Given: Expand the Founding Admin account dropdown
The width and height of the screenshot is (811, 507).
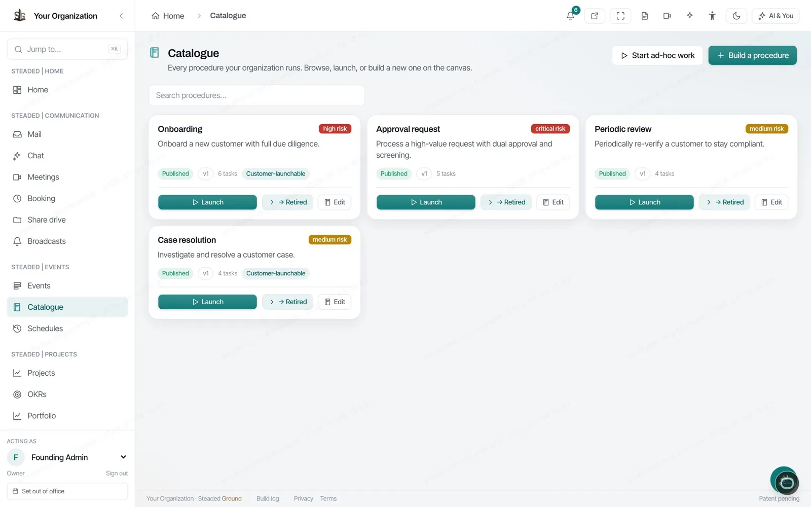Looking at the screenshot, I should coord(123,457).
